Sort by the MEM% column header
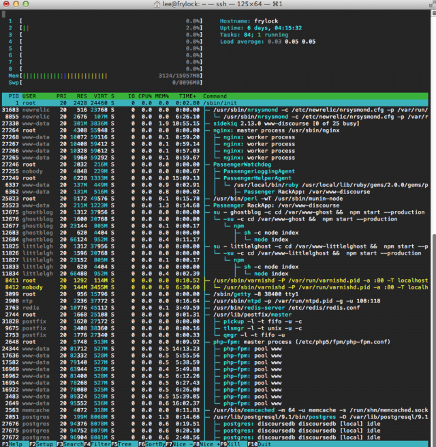The height and width of the screenshot is (447, 436). [162, 96]
